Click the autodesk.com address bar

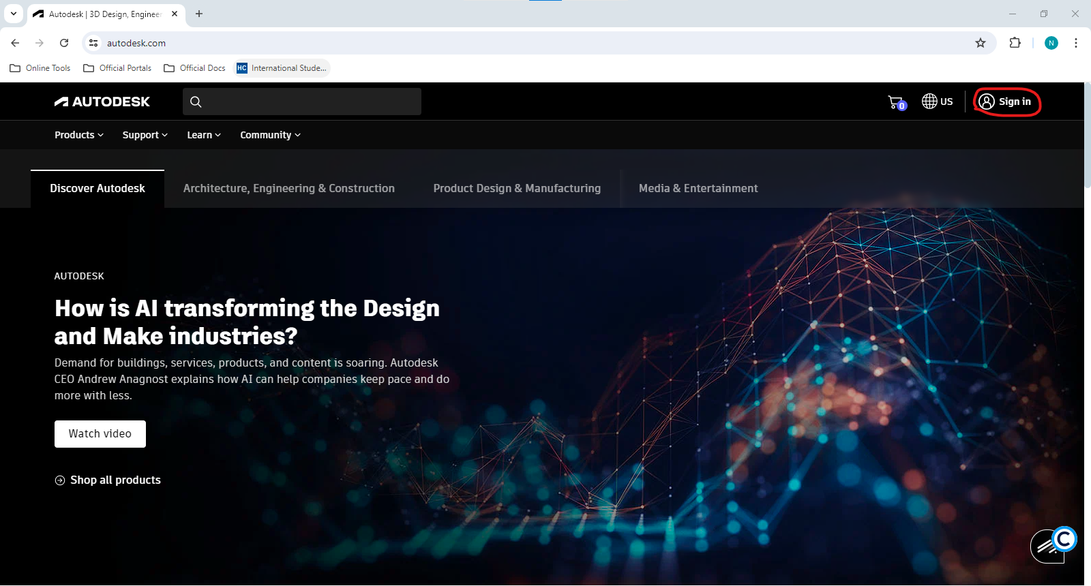pos(539,43)
